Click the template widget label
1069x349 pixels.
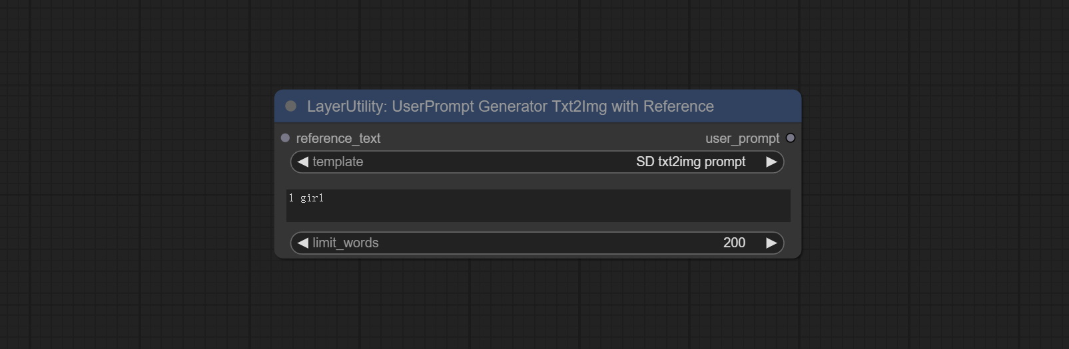coord(338,162)
